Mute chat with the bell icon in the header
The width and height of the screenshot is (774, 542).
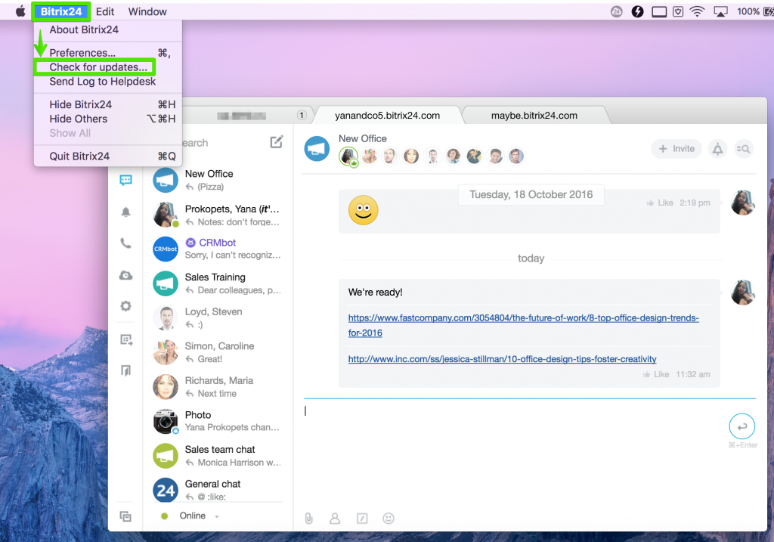point(717,149)
